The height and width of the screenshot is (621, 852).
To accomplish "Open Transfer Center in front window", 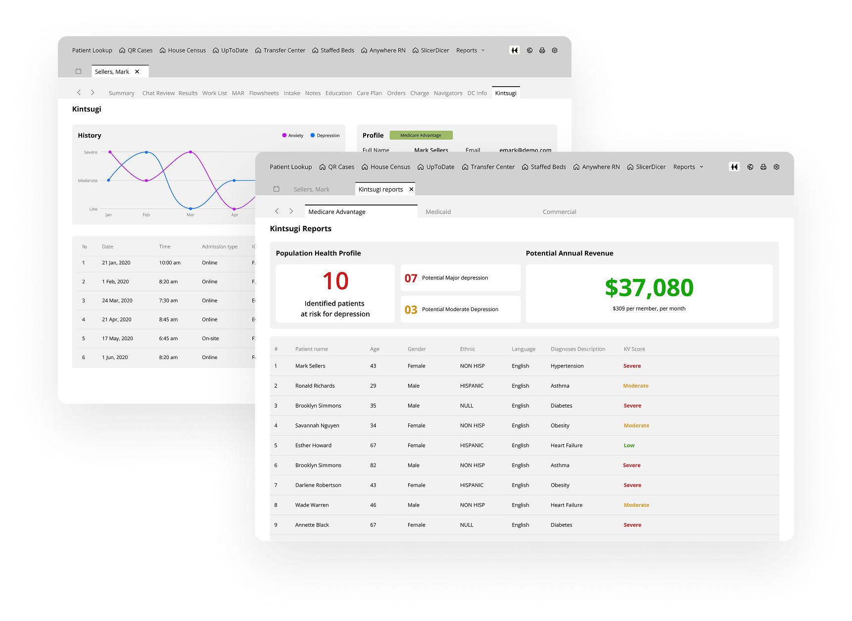I will coord(488,167).
